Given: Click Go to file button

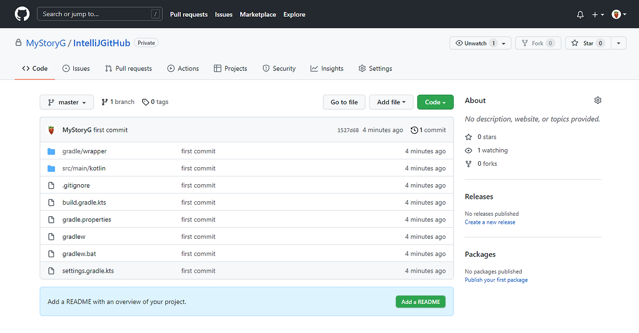Looking at the screenshot, I should 344,102.
